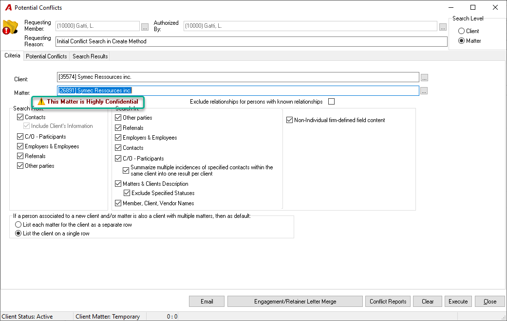Switch to the Potential Conflicts tab

click(46, 56)
